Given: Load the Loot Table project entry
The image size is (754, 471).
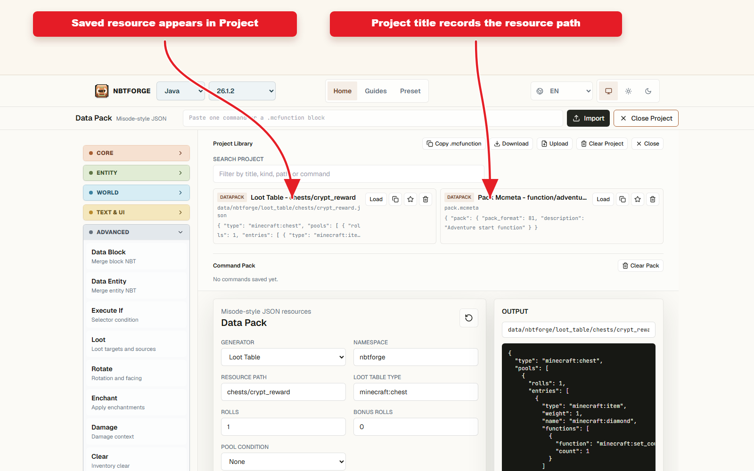Looking at the screenshot, I should [x=376, y=199].
